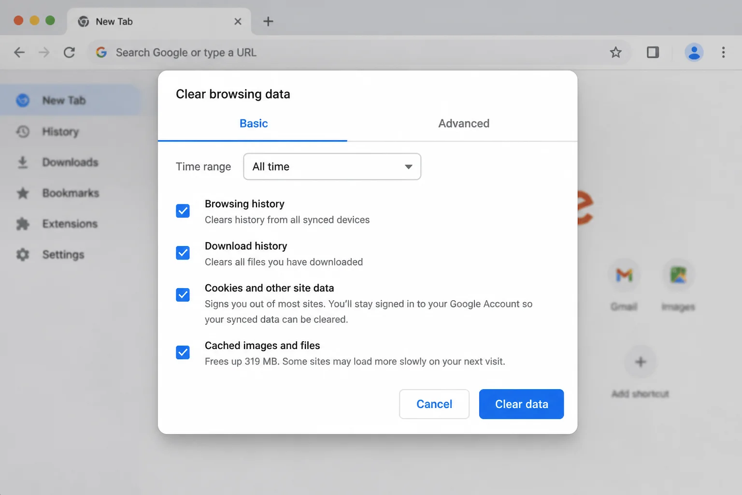The height and width of the screenshot is (495, 742).
Task: Click "Clears history from all synced devices" text
Action: click(x=287, y=220)
